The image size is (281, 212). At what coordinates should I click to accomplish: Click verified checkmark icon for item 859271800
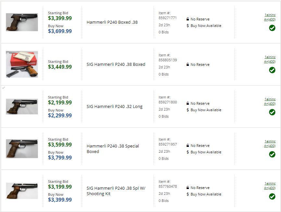[x=272, y=112]
